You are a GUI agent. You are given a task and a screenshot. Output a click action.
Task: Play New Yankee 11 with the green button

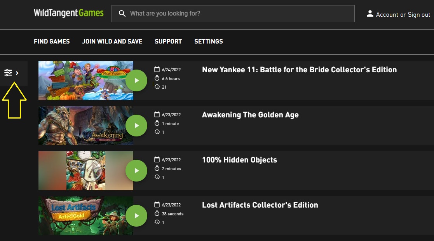click(136, 80)
